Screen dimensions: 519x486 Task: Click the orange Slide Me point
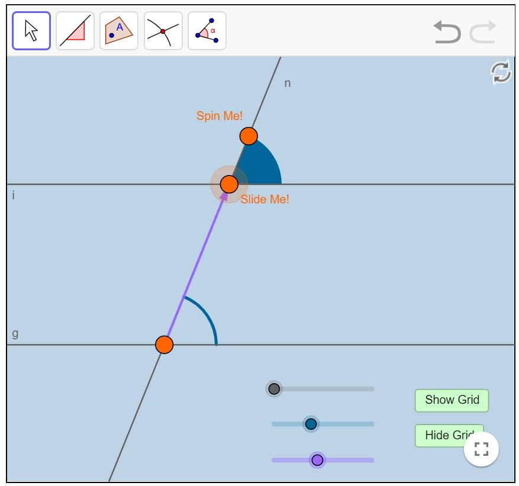coord(229,184)
